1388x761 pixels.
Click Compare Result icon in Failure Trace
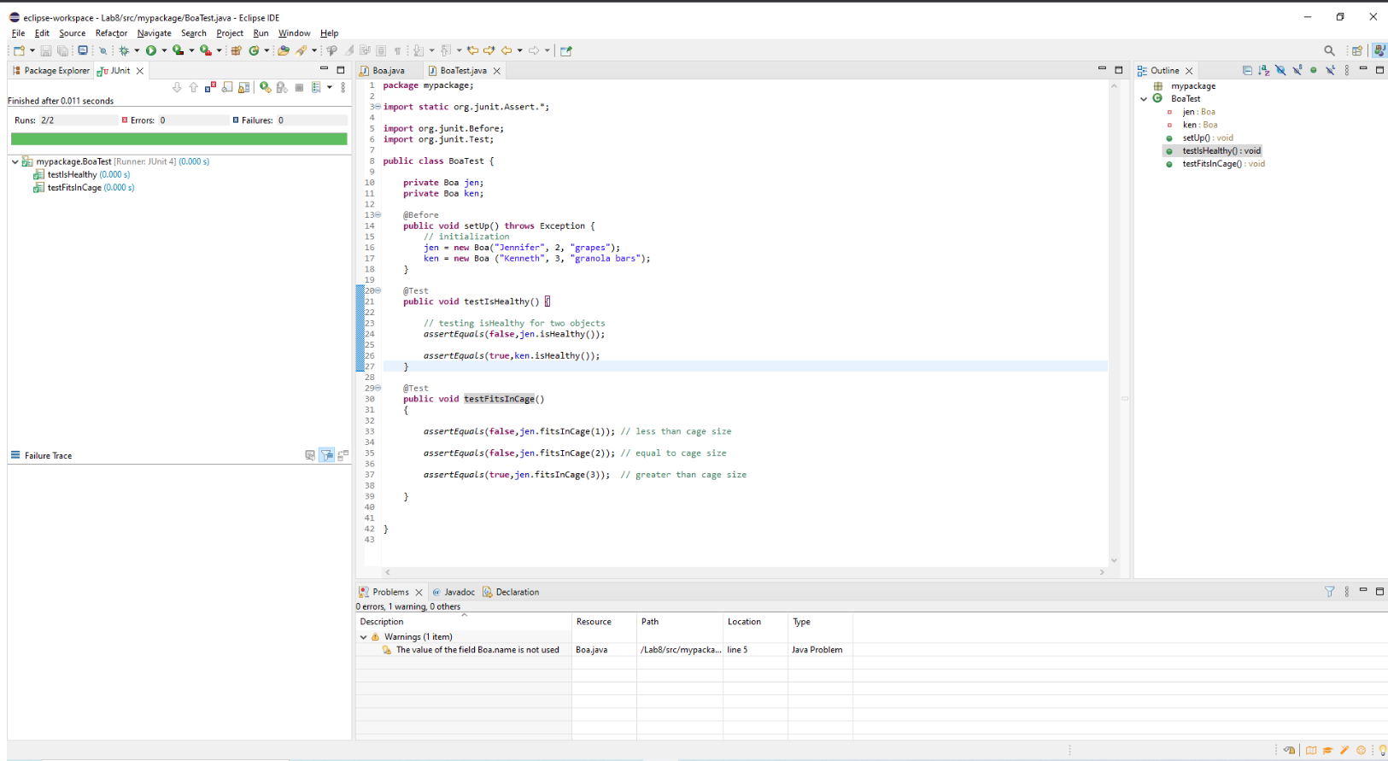click(343, 455)
